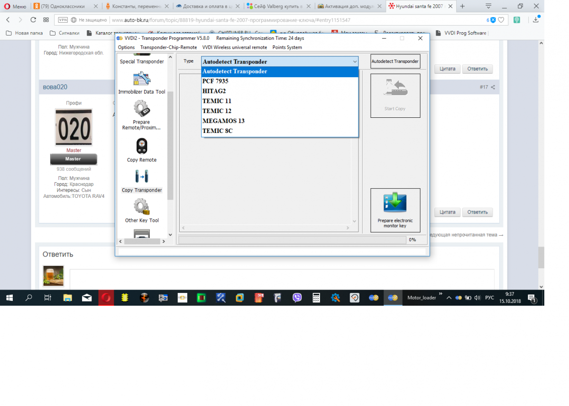Screen dimensions: 569x406
Task: Open the Options menu in VVDI2
Action: 127,47
